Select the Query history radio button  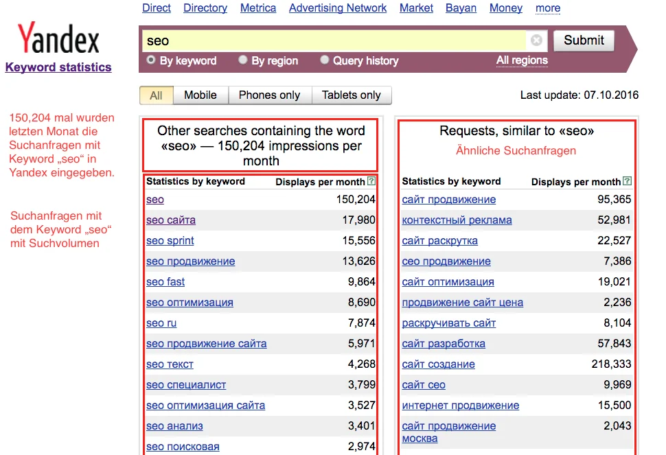tap(324, 60)
